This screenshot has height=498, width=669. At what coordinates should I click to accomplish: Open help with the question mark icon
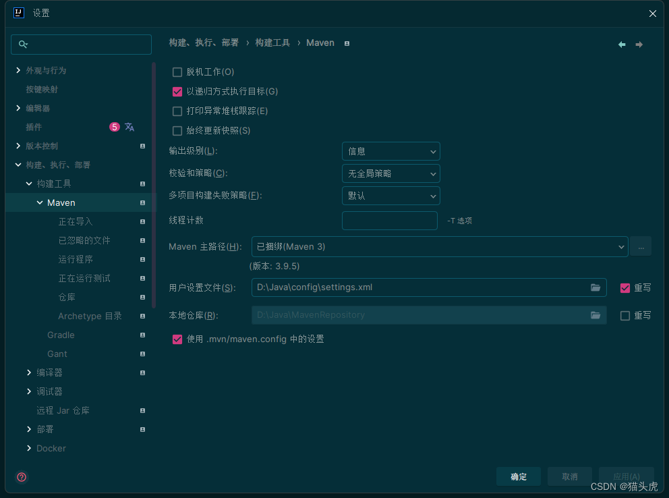pyautogui.click(x=22, y=477)
